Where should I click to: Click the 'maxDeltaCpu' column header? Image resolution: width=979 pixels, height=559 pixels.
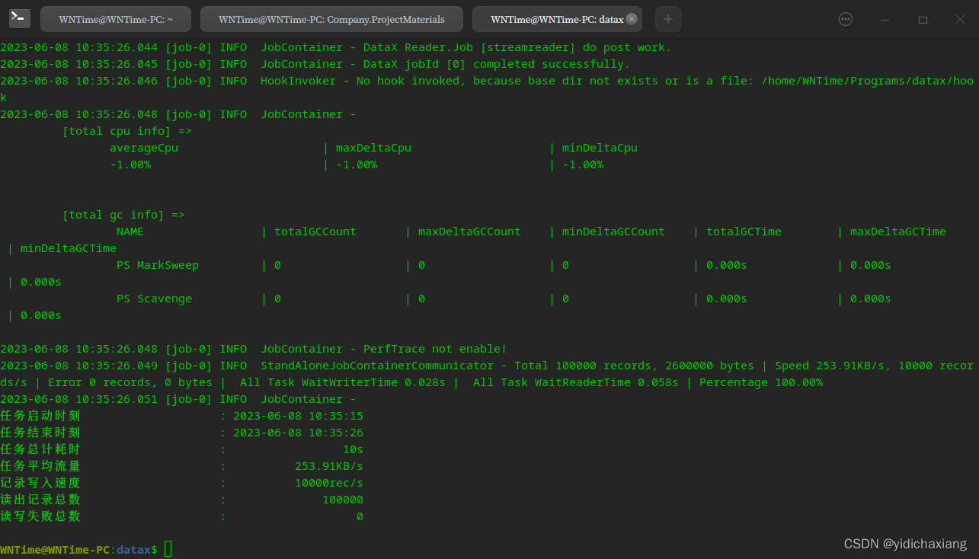point(373,148)
